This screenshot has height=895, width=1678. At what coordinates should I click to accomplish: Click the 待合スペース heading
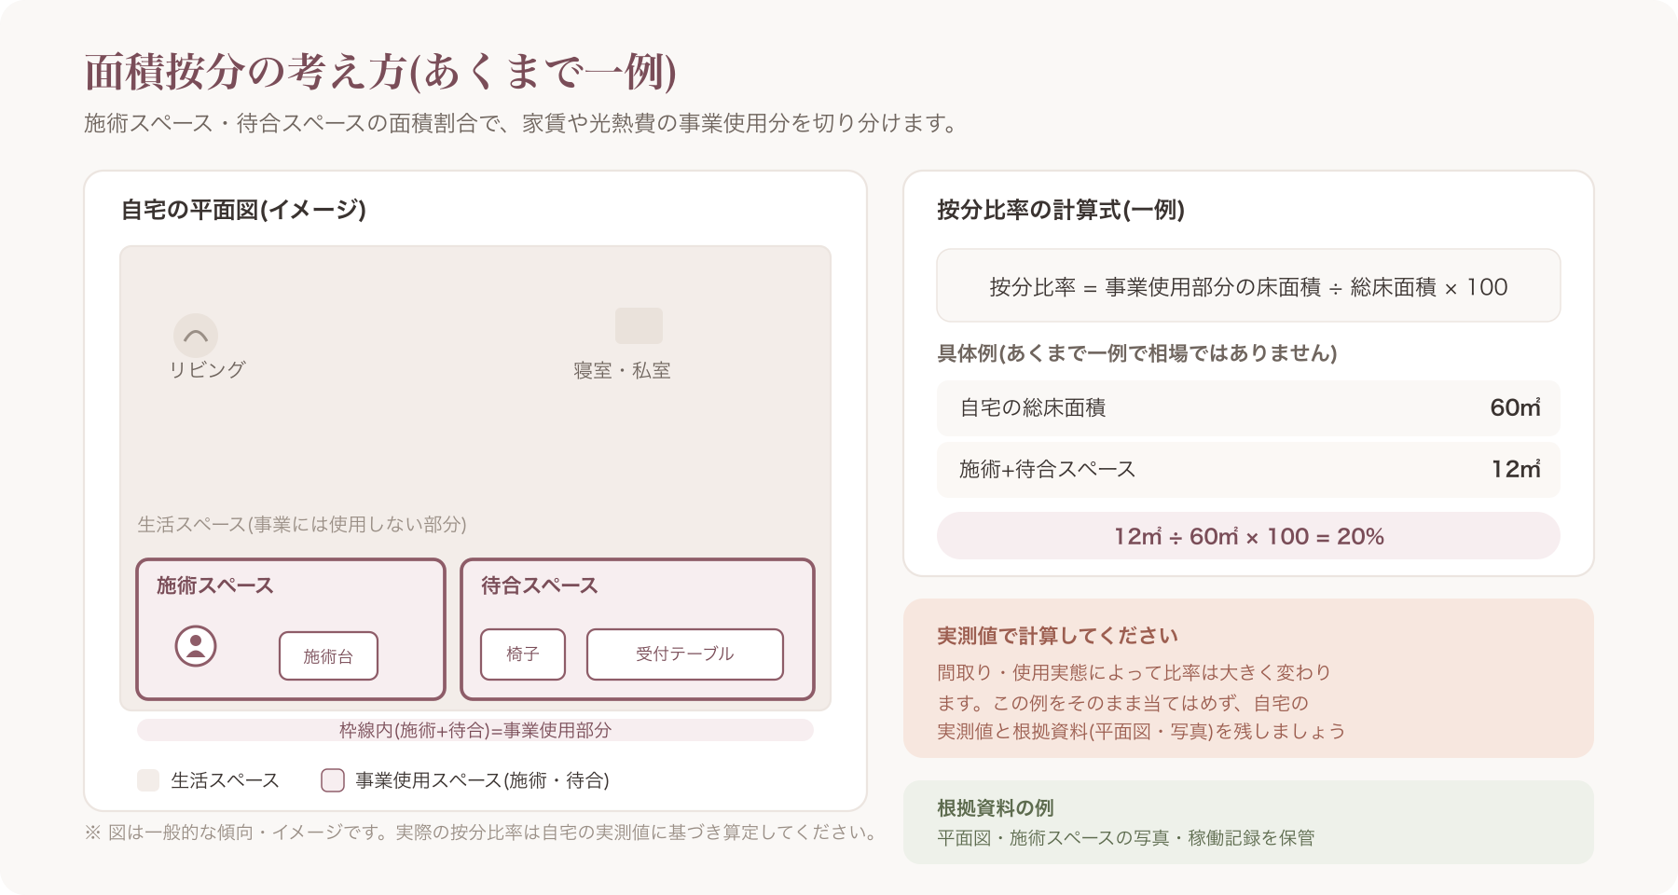pos(540,585)
